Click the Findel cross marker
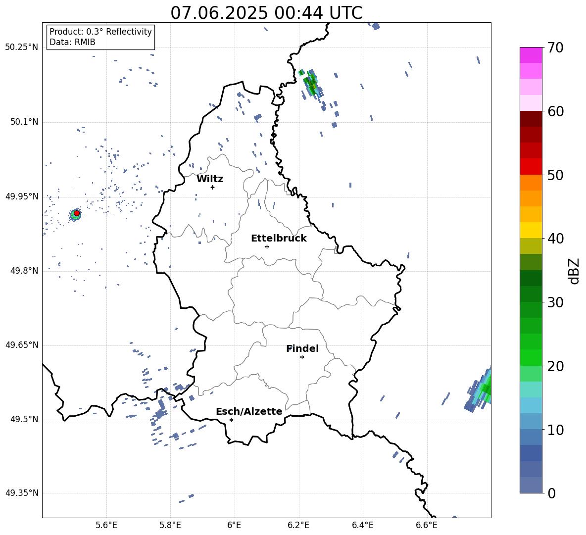Viewport: 586px width, 535px height. pyautogui.click(x=302, y=357)
